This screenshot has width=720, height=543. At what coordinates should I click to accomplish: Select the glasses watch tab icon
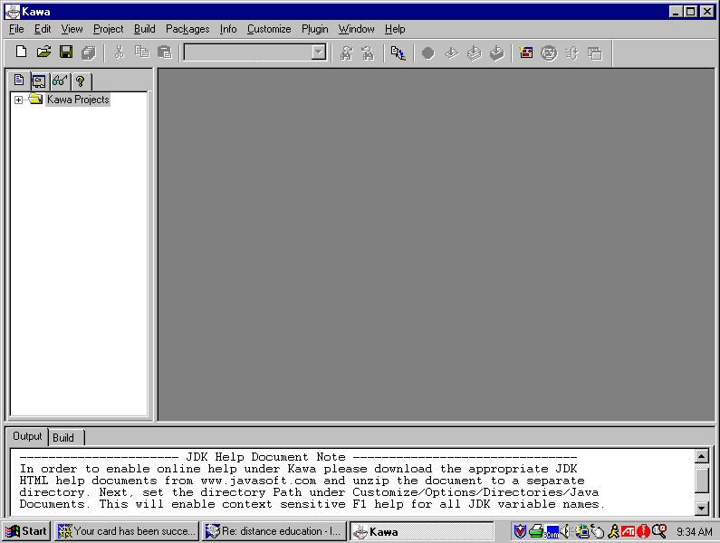click(60, 81)
